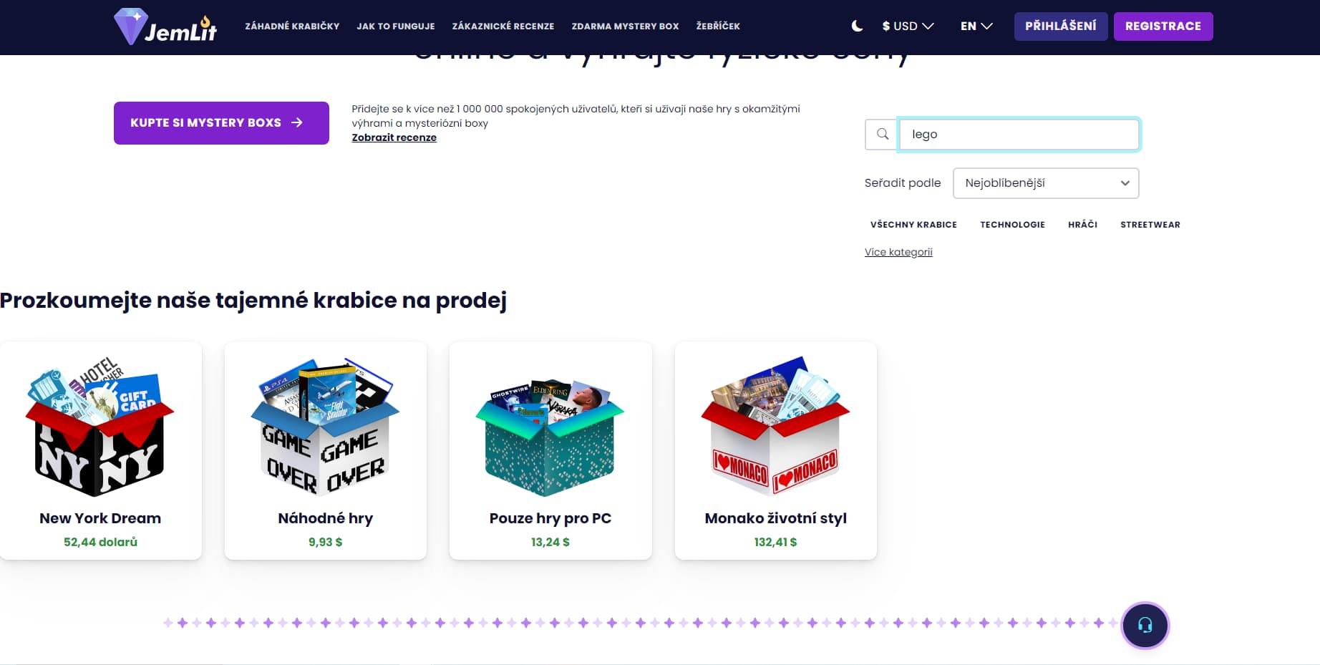
Task: Select the Technologie category filter
Action: pos(1012,225)
